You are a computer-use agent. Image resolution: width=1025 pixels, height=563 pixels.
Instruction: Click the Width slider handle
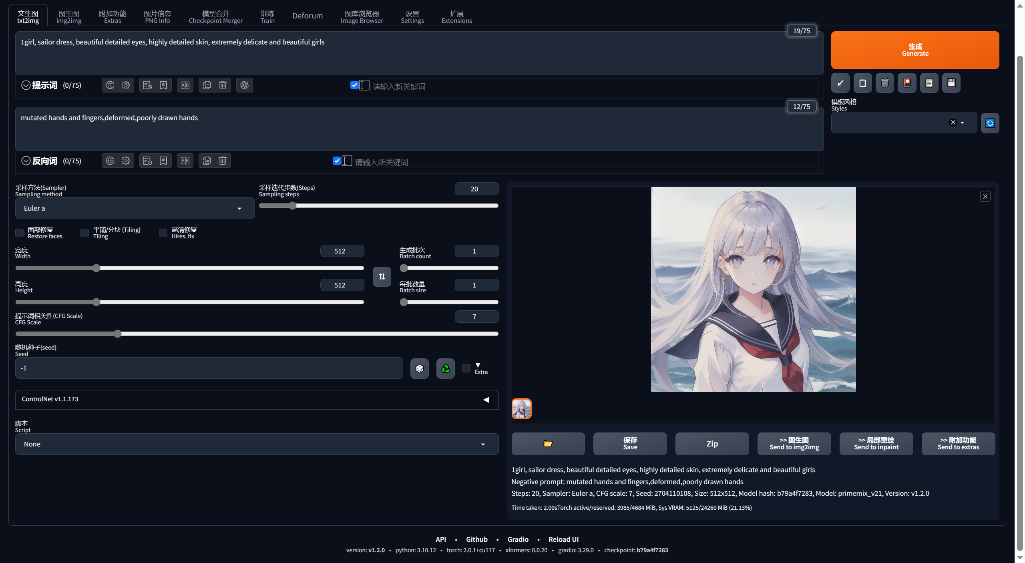click(x=96, y=268)
